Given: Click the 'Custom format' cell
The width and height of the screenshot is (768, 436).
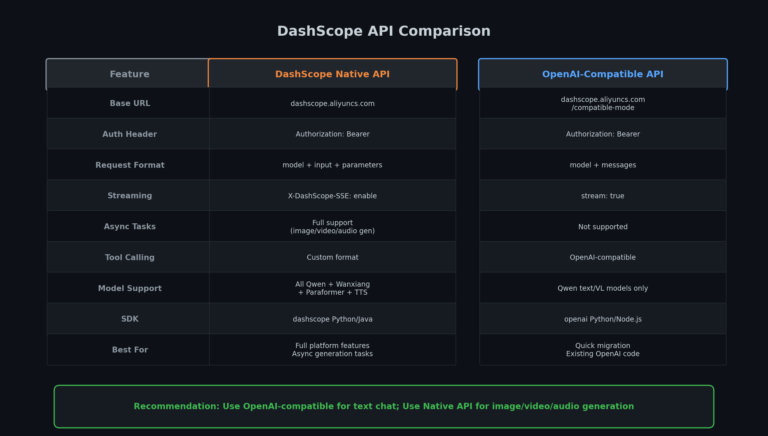Looking at the screenshot, I should 332,258.
